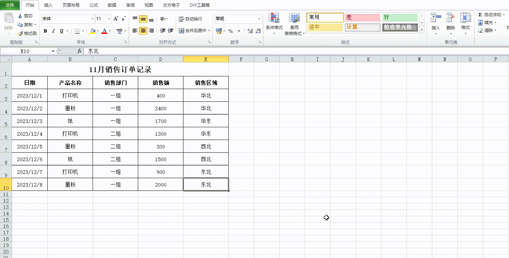The height and width of the screenshot is (258, 509).
Task: Click the Insert cells (插入) icon
Action: point(436,18)
